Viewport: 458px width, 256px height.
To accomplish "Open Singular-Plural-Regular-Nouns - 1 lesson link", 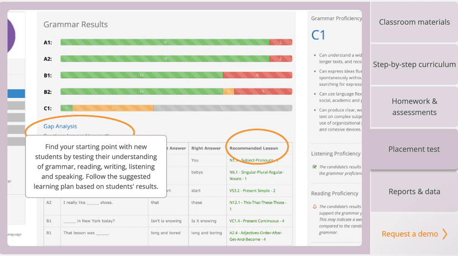I will point(258,175).
